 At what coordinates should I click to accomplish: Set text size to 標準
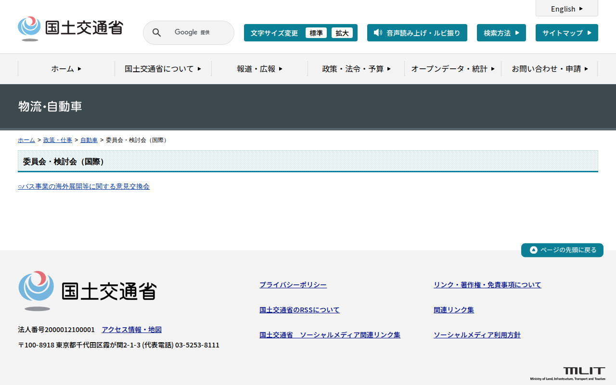tap(316, 33)
